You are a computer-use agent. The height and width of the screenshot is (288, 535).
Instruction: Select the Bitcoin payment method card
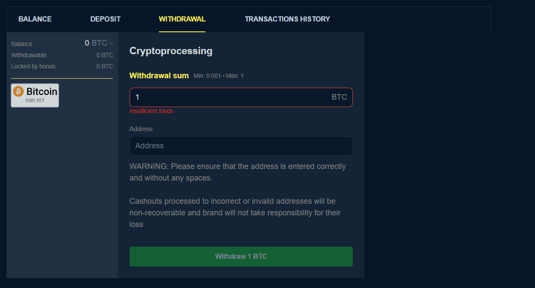pyautogui.click(x=34, y=95)
